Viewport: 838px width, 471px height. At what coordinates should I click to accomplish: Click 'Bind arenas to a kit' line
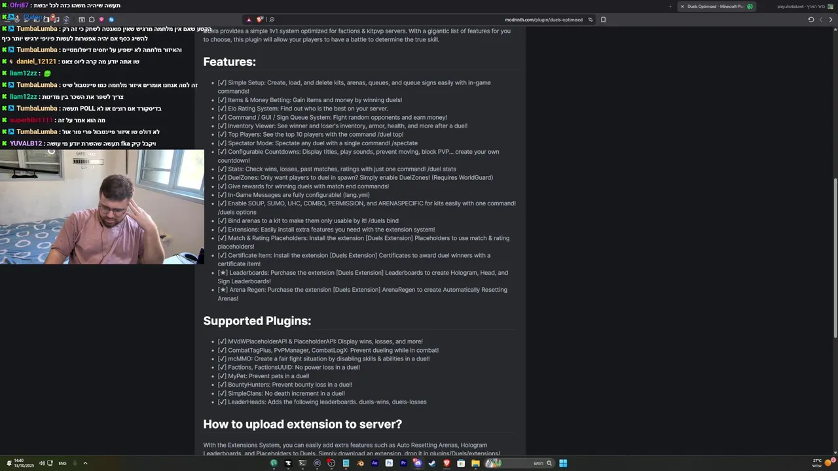(x=308, y=221)
